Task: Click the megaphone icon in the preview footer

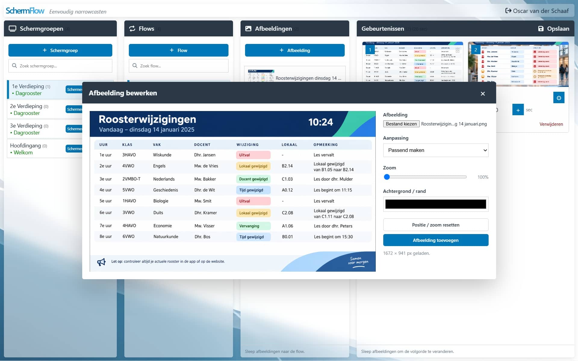Action: point(101,262)
